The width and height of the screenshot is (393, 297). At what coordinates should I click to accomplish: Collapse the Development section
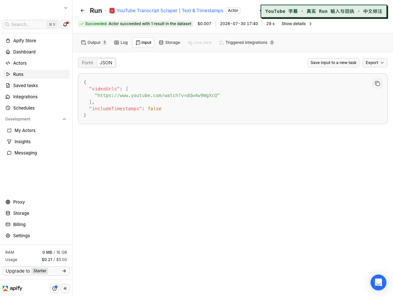tap(64, 119)
